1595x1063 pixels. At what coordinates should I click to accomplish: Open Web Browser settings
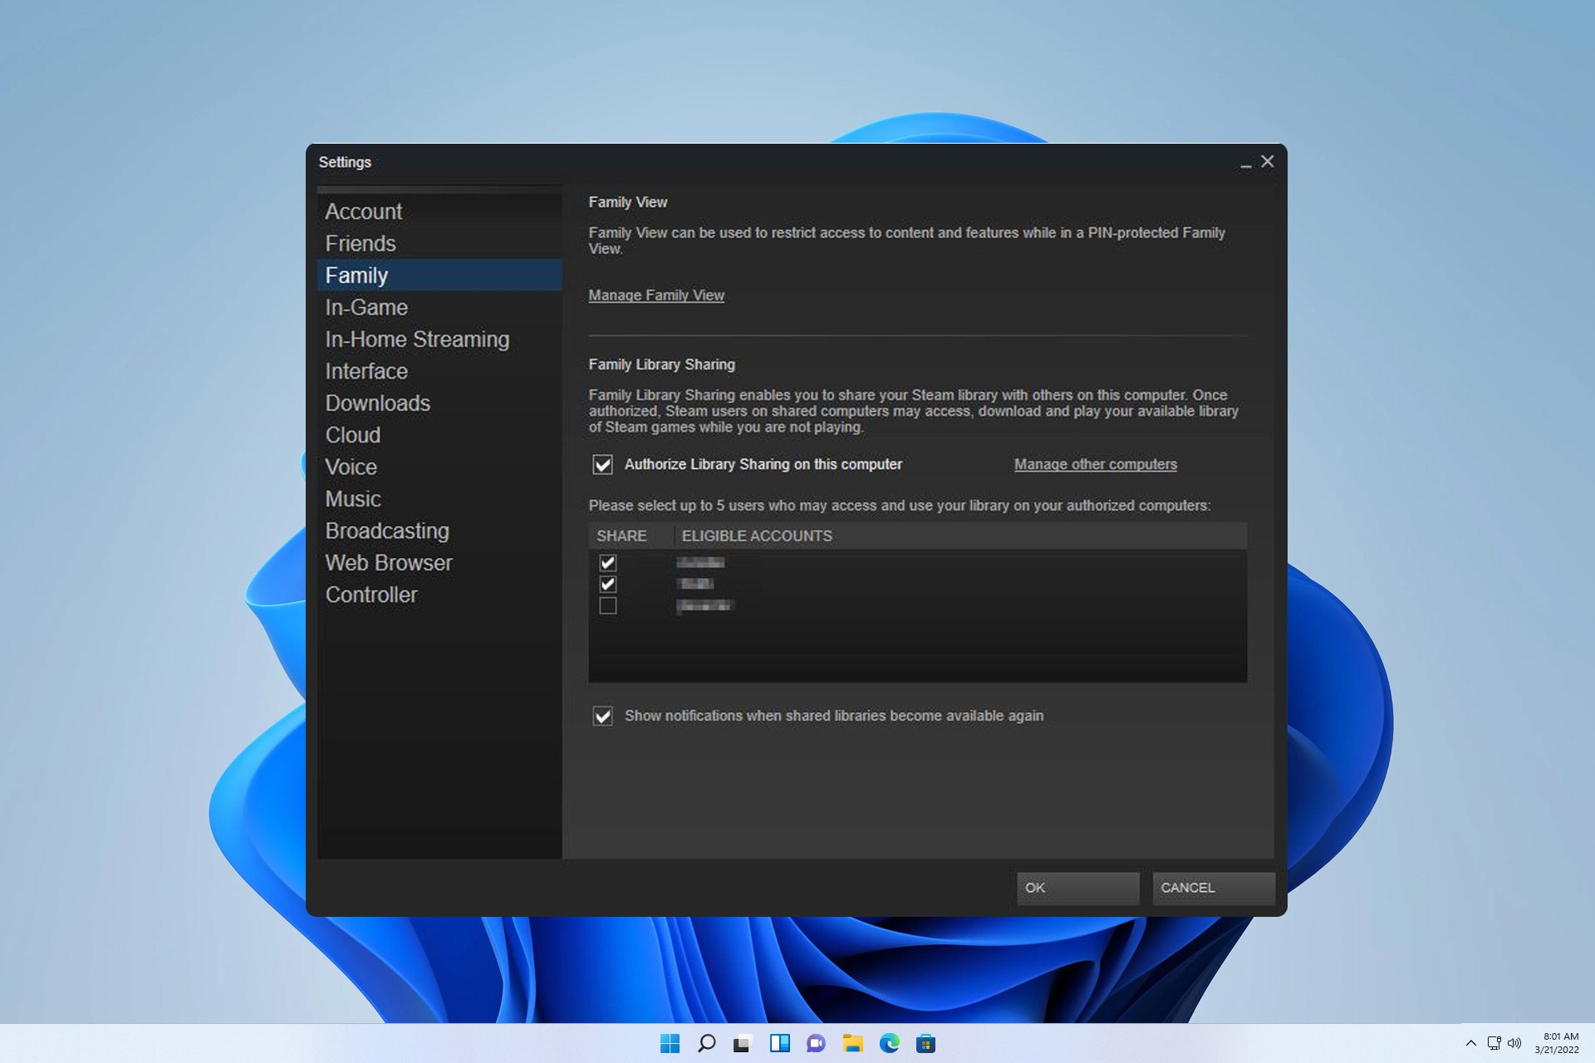pyautogui.click(x=439, y=563)
